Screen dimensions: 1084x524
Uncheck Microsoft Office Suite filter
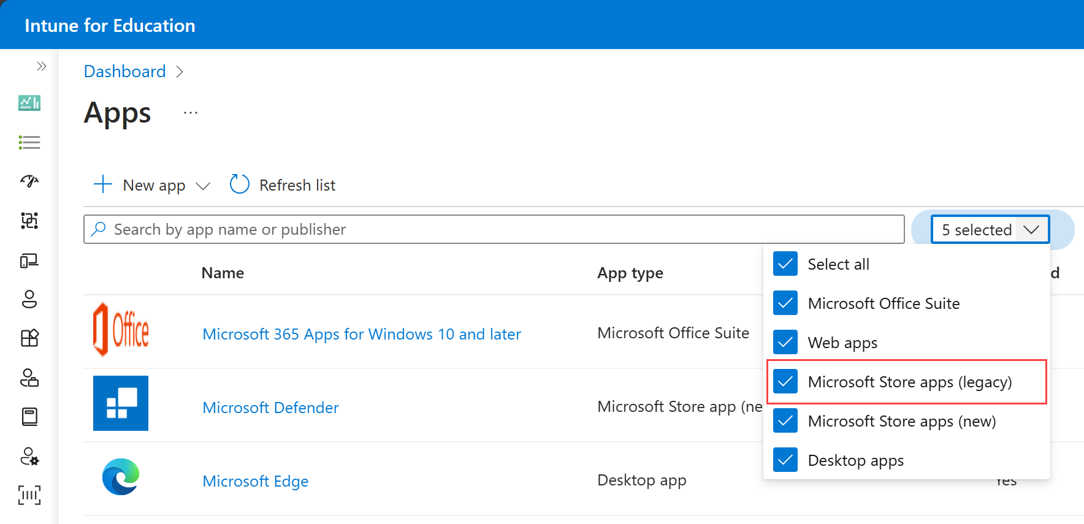785,303
